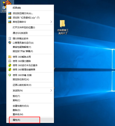The image size is (115, 126).
Task: Select the 仿制图章工具用不了 folder on desktop
Action: 63,27
